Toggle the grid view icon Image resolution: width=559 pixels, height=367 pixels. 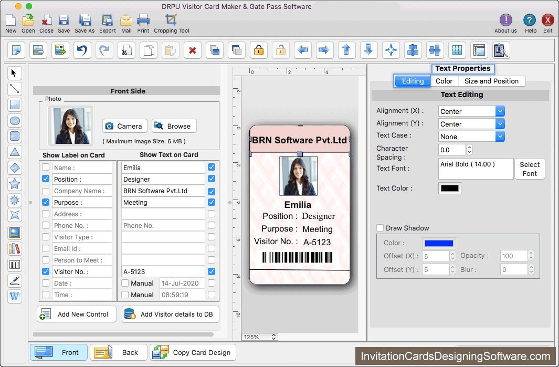(x=457, y=50)
